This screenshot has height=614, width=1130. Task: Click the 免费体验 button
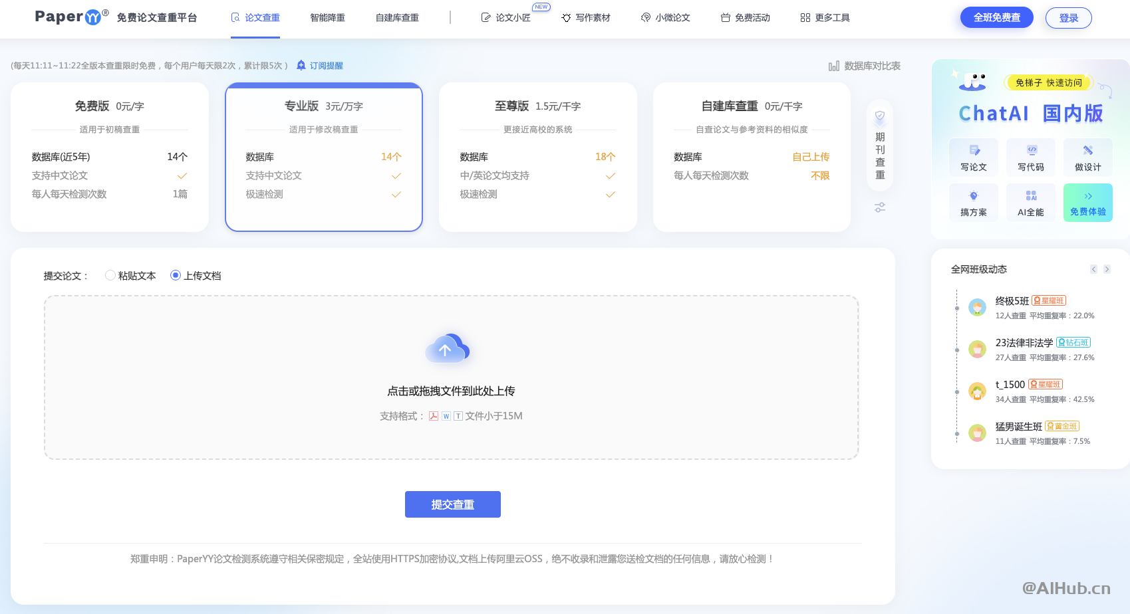1088,202
